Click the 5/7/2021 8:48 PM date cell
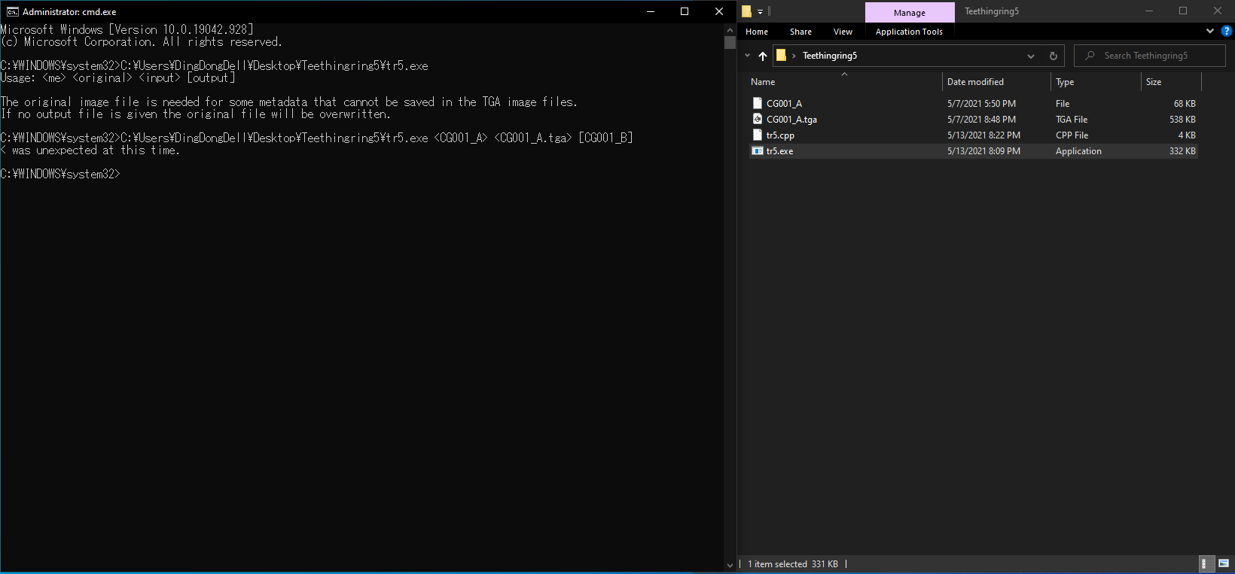The image size is (1235, 574). (981, 120)
